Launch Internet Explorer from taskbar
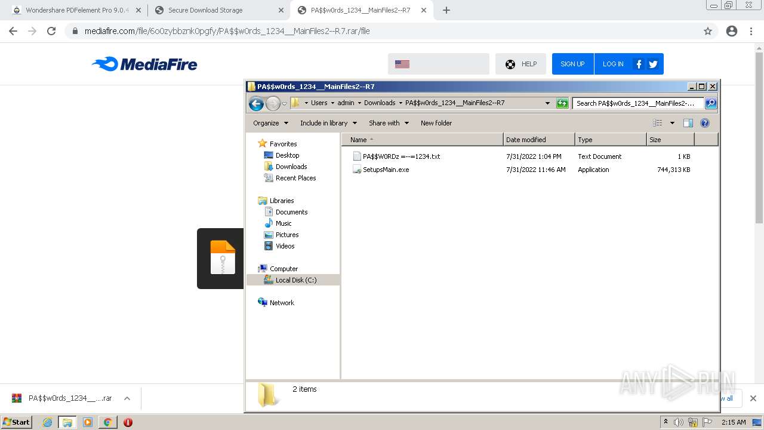 point(48,422)
